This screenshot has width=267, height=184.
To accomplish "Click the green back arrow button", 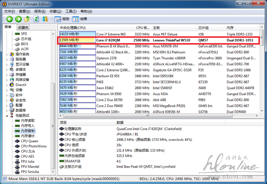I will point(9,19).
